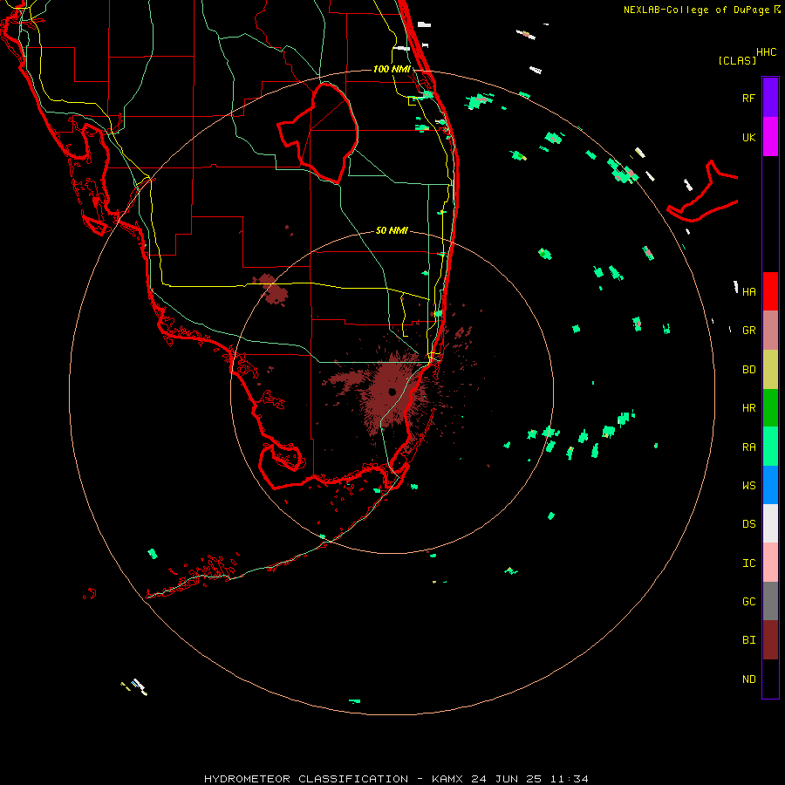Click the 100 NMI range ring label

click(x=392, y=69)
